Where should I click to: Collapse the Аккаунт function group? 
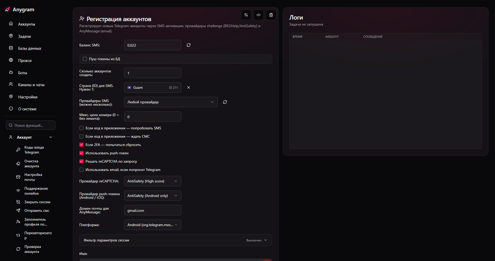(31, 137)
